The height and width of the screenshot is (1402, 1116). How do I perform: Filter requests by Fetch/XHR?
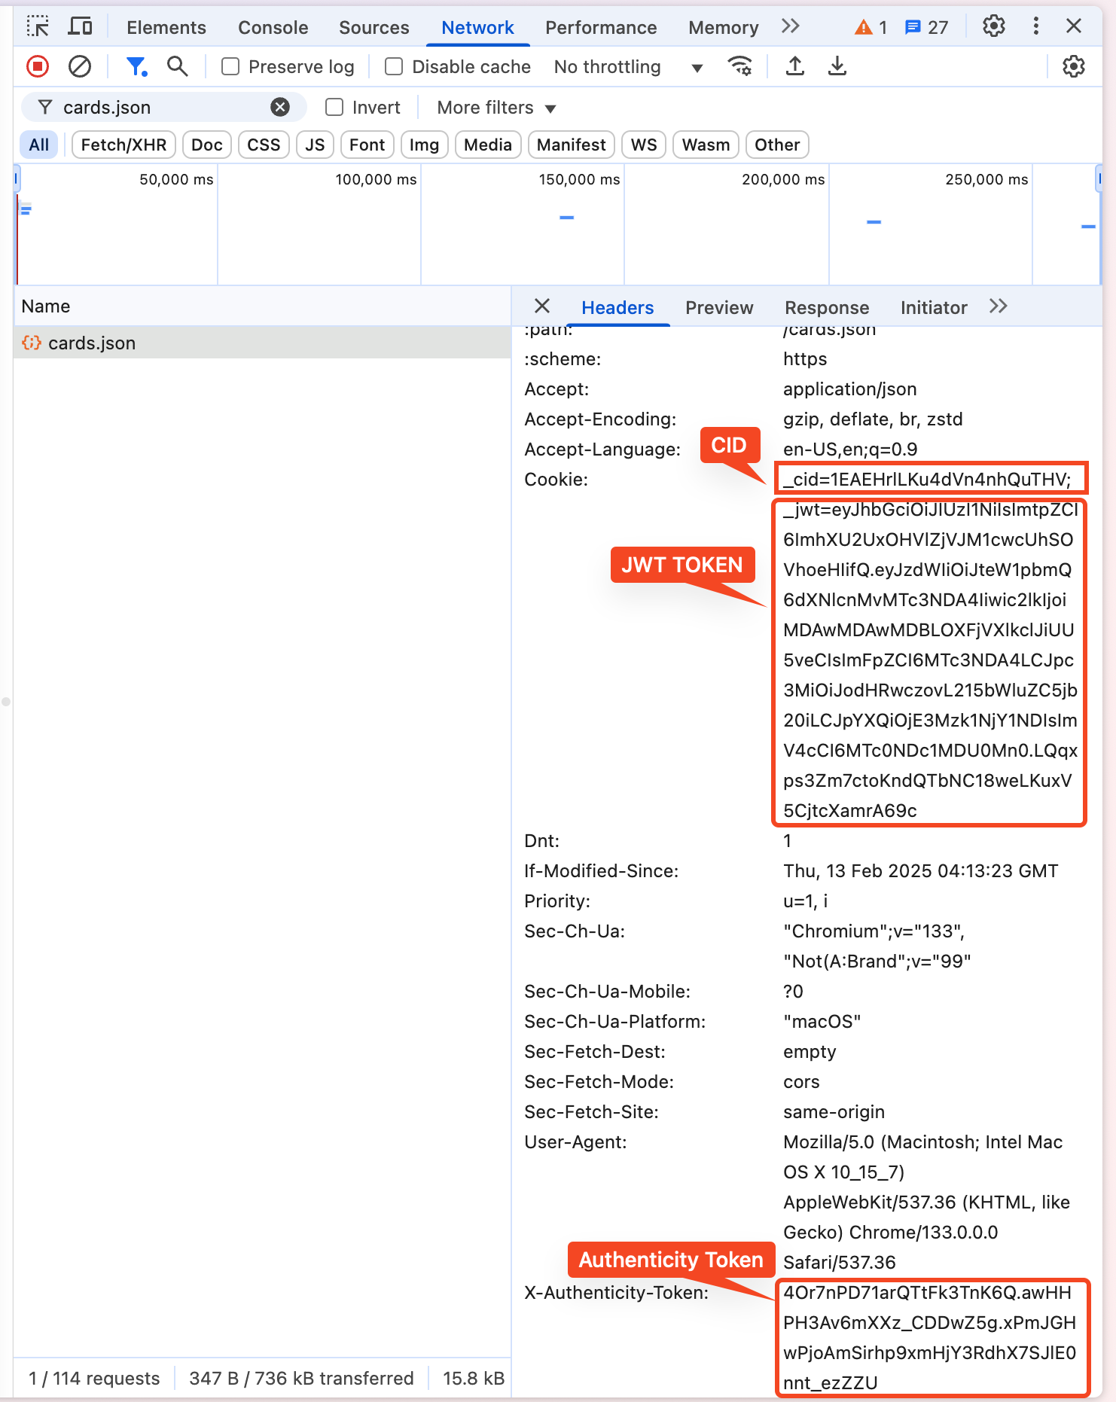point(123,145)
